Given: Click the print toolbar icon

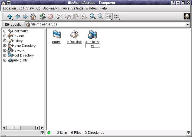Looking at the screenshot, I should (x=84, y=17).
